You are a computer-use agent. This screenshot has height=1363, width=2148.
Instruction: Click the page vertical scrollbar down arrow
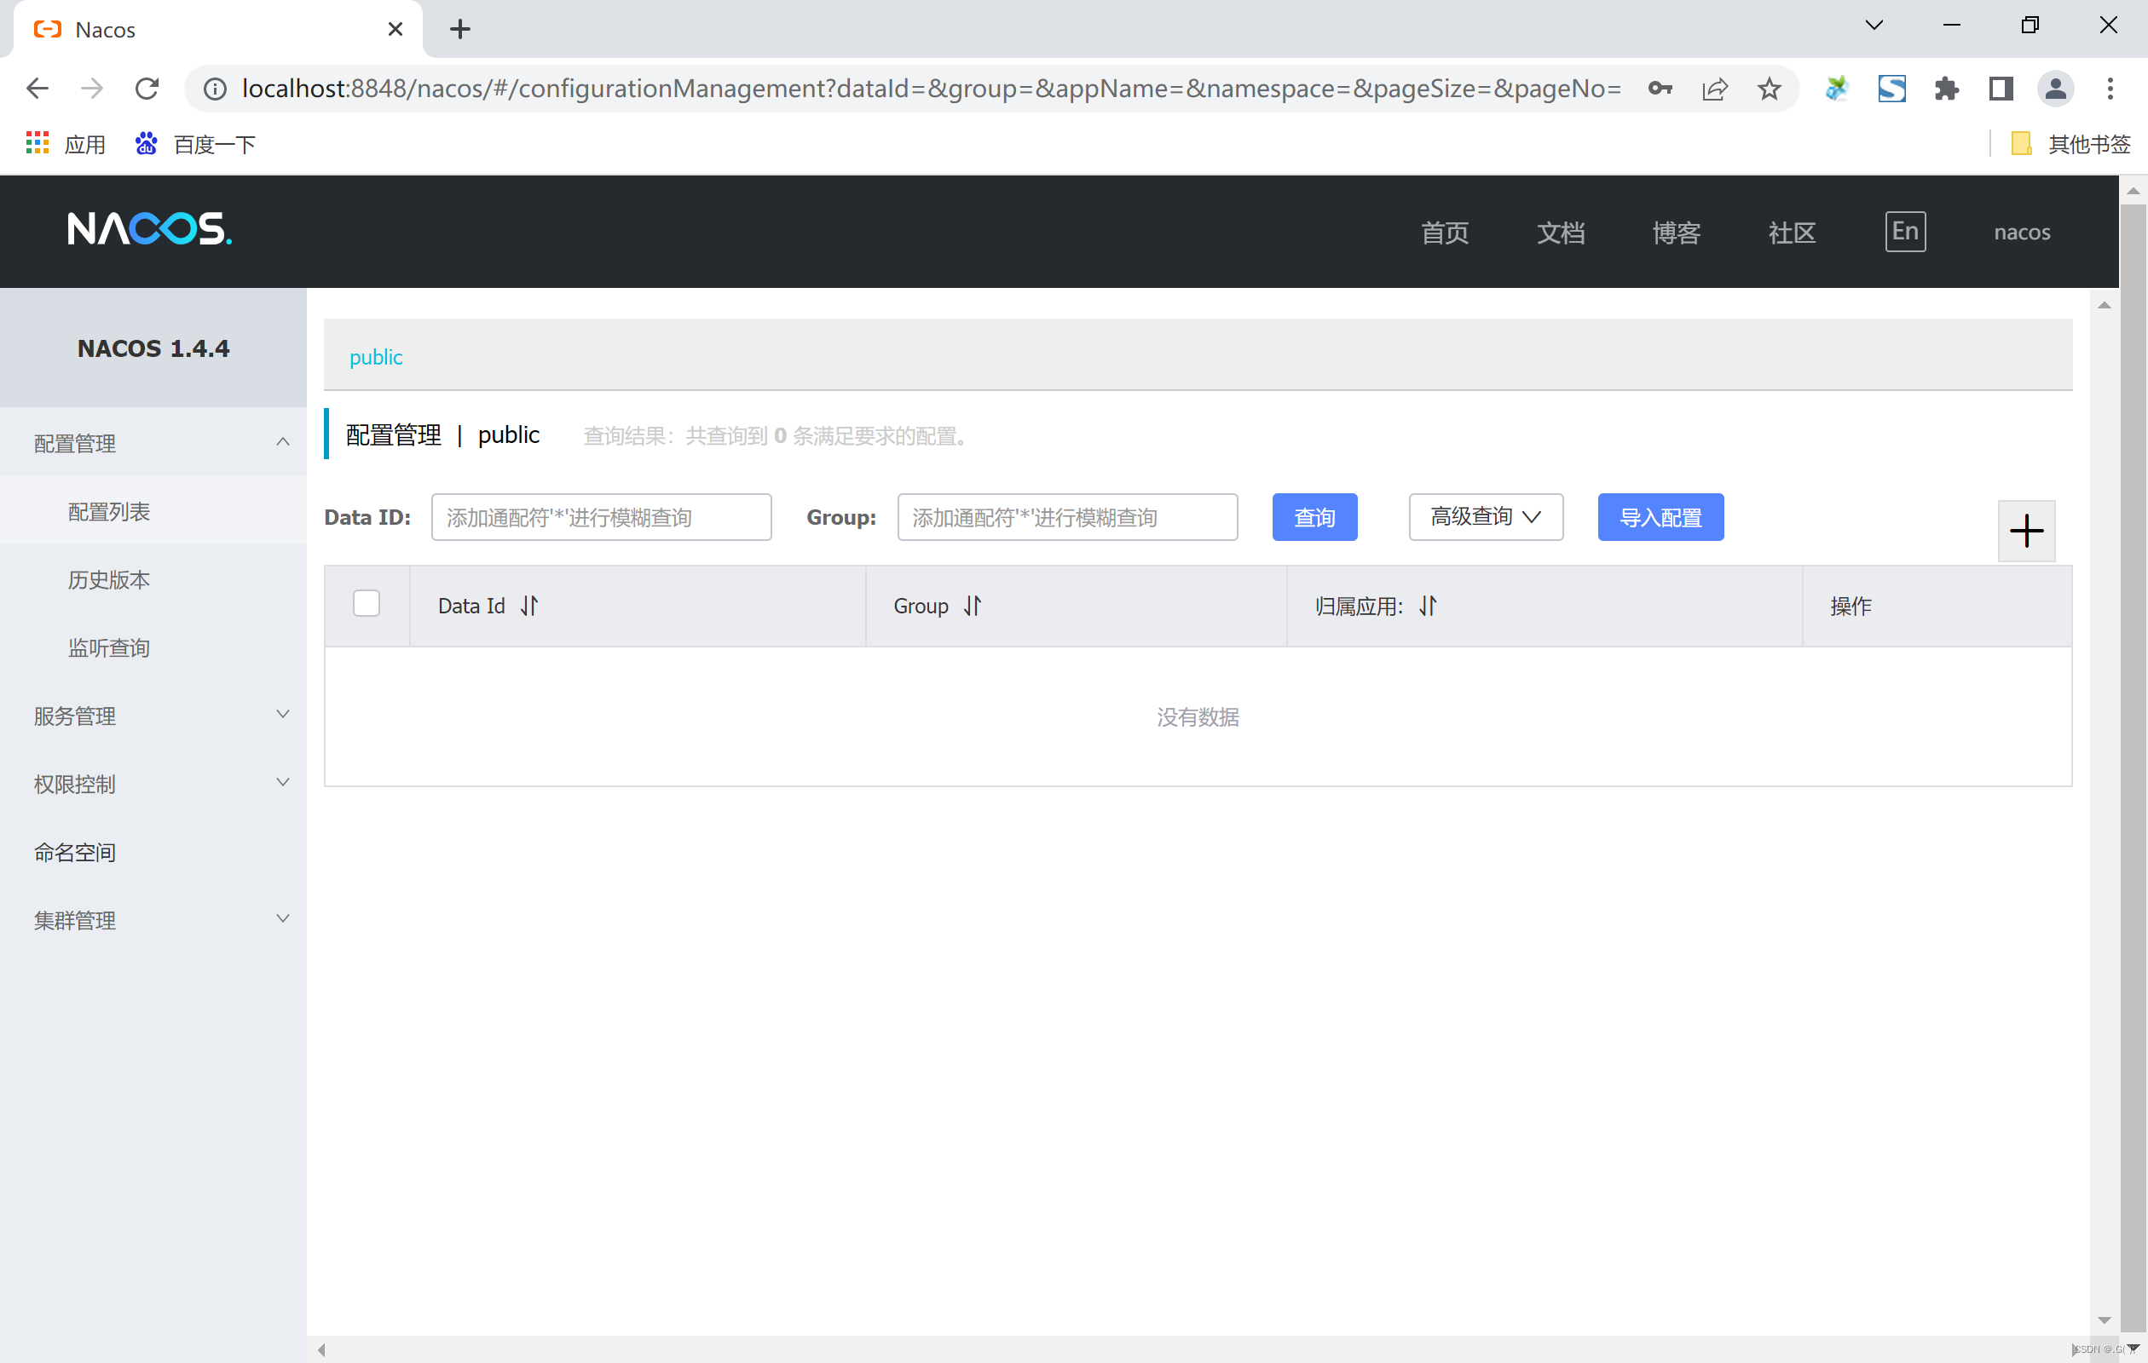click(x=2133, y=1347)
